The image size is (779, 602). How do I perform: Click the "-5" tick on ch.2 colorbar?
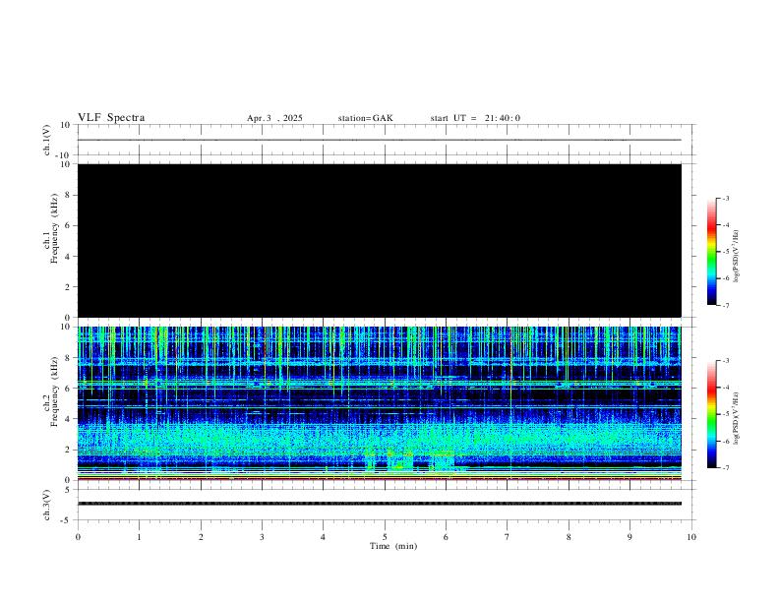725,414
